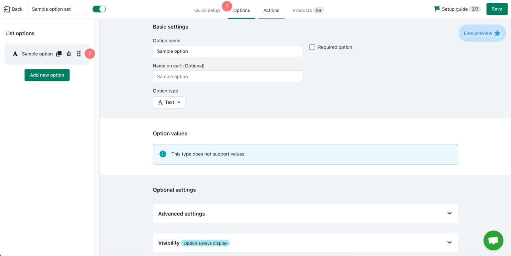Click the Live preview star icon
This screenshot has width=511, height=256.
click(x=497, y=33)
